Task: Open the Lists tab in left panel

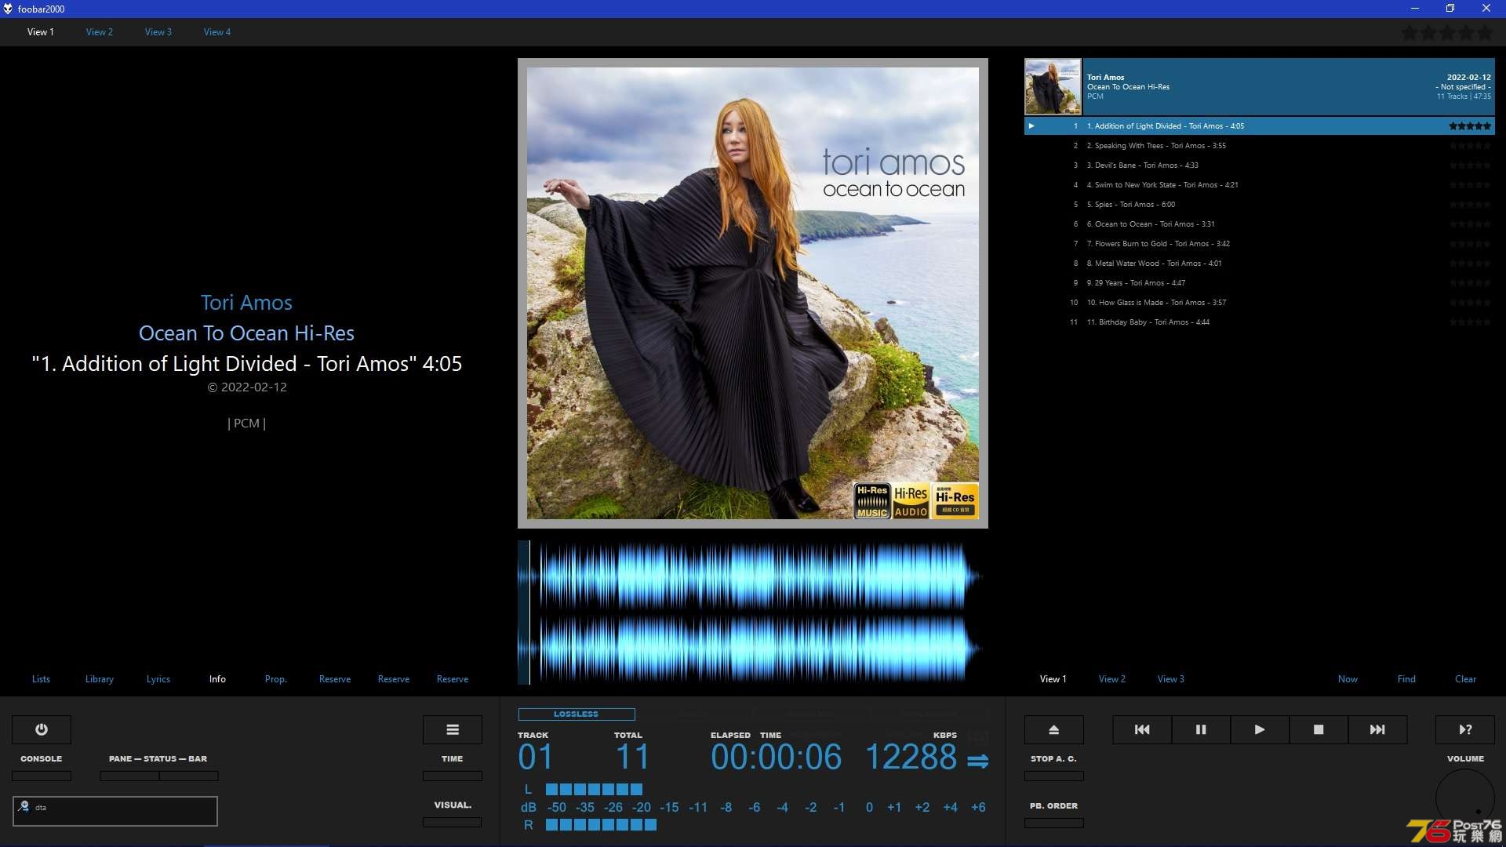Action: tap(41, 679)
